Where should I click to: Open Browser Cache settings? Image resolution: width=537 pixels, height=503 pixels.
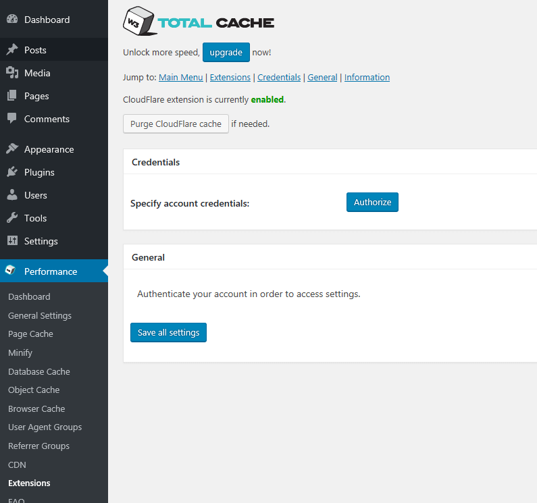(x=36, y=409)
